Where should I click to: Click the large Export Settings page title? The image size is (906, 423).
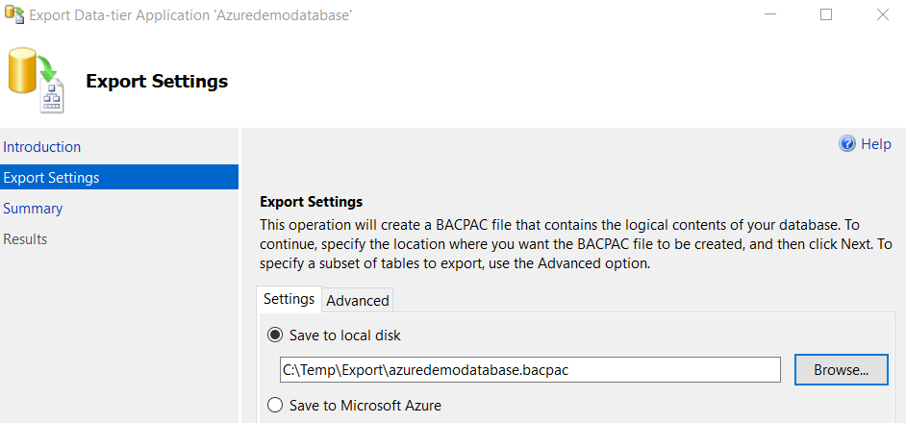[157, 82]
